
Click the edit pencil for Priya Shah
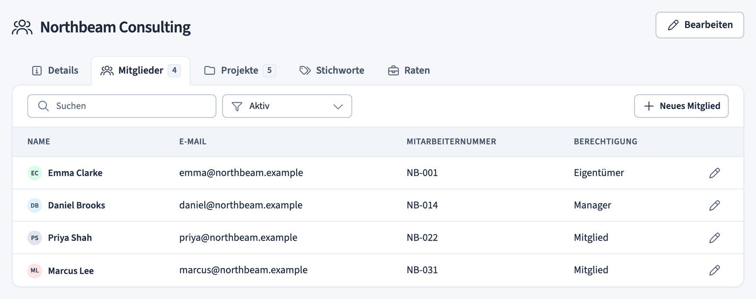714,238
